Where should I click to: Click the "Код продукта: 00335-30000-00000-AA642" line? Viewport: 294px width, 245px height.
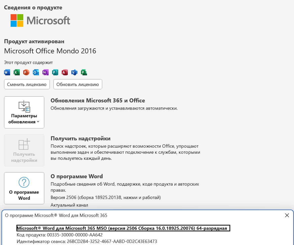[60, 235]
